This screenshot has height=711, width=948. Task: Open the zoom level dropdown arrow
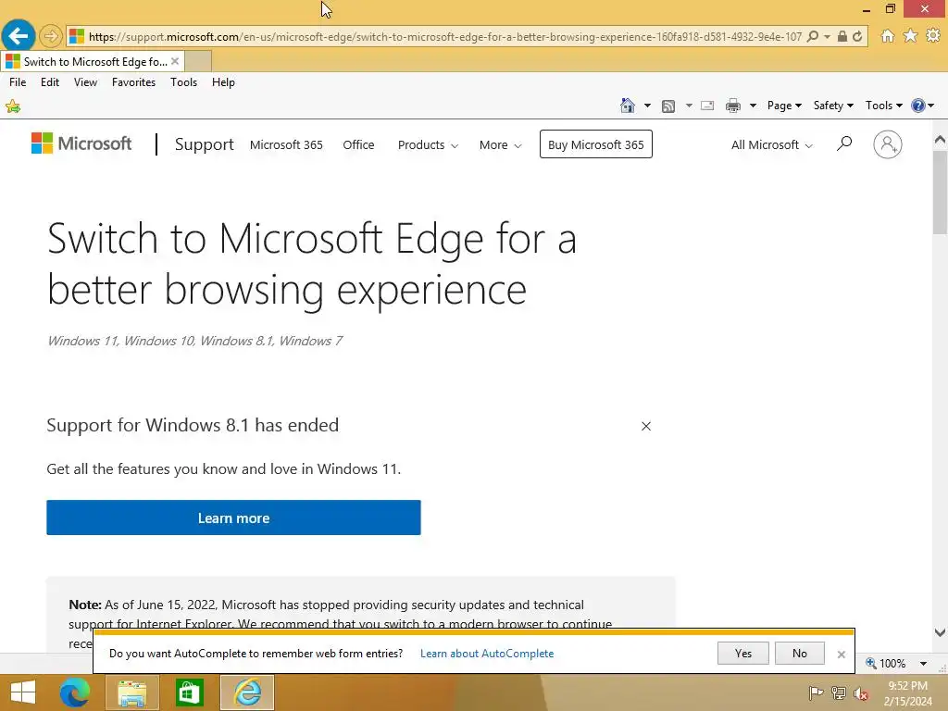[923, 663]
